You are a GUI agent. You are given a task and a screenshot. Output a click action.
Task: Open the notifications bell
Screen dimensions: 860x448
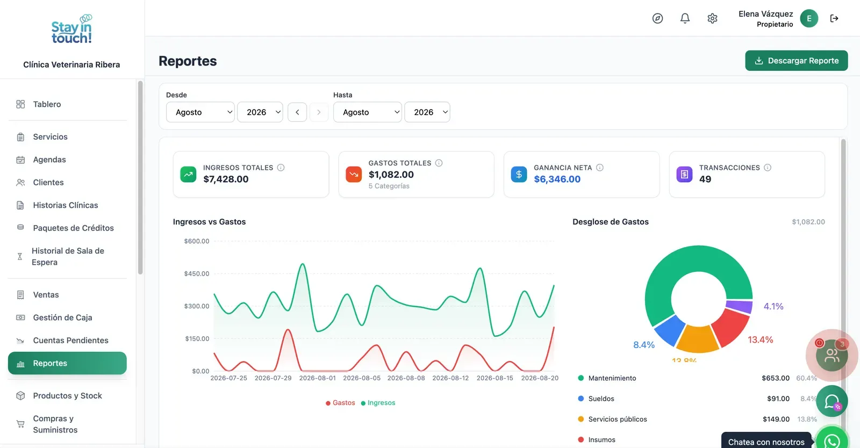click(x=685, y=18)
